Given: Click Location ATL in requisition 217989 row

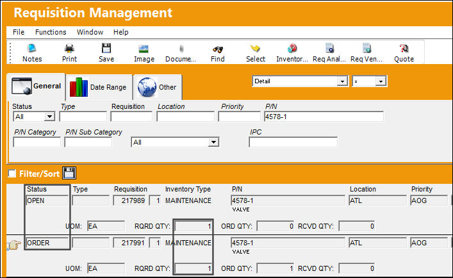Looking at the screenshot, I should (x=377, y=200).
